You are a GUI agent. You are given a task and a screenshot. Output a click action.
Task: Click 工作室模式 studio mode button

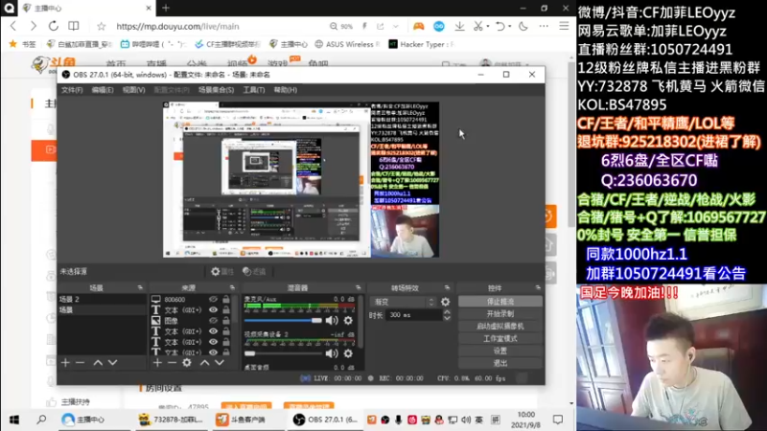tap(500, 338)
